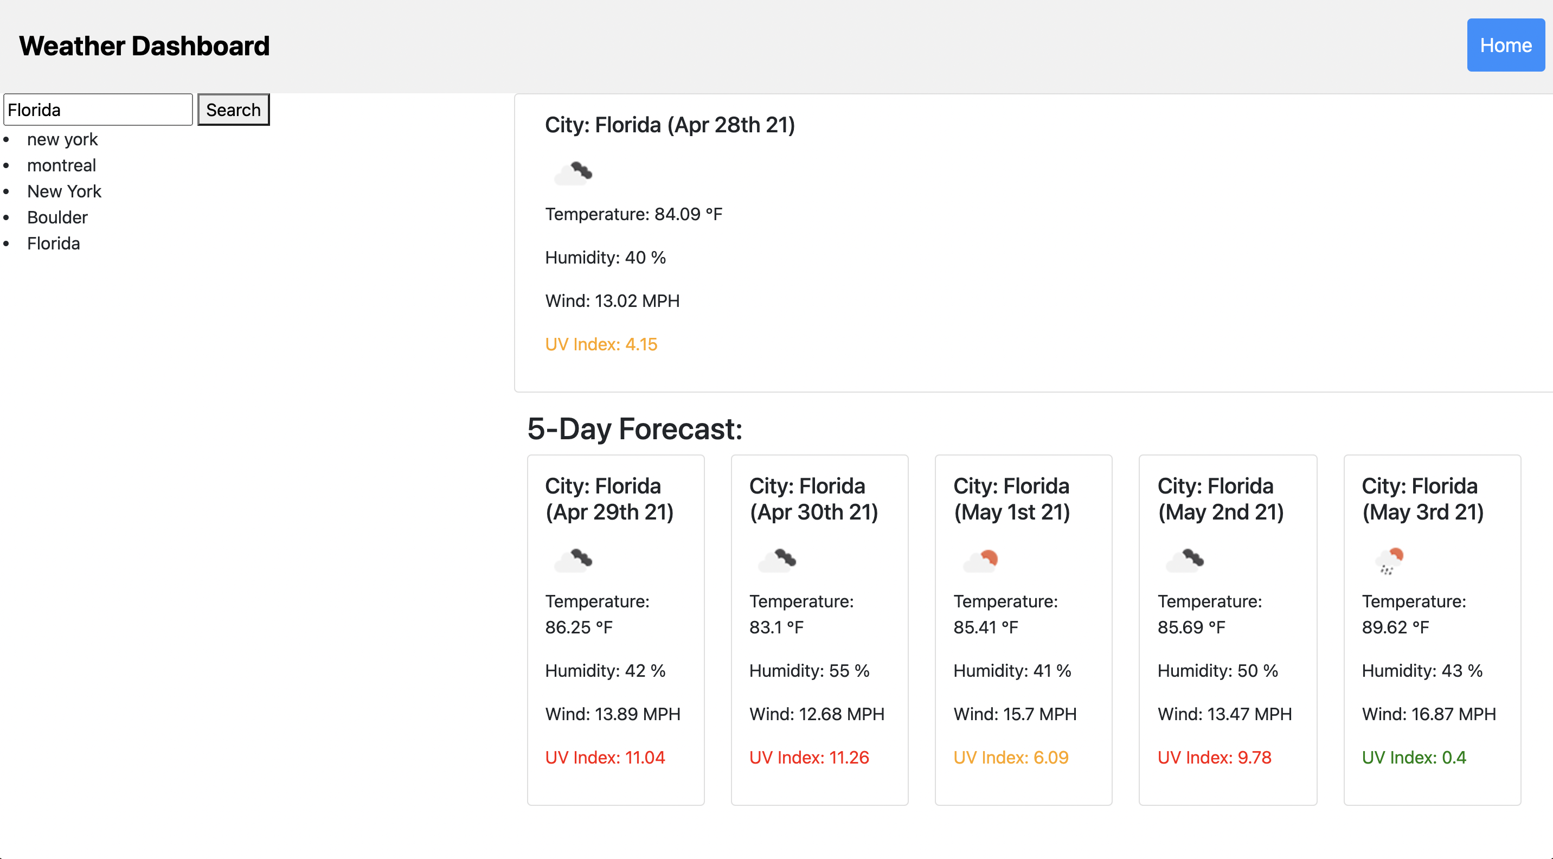Image resolution: width=1553 pixels, height=859 pixels.
Task: Click the 5-Day Forecast heading
Action: pyautogui.click(x=634, y=429)
